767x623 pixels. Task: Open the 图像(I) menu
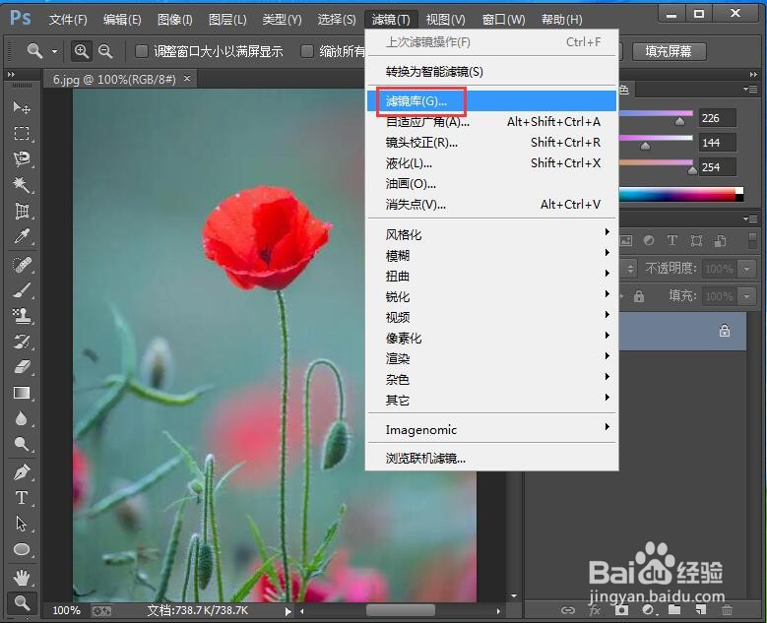point(175,20)
